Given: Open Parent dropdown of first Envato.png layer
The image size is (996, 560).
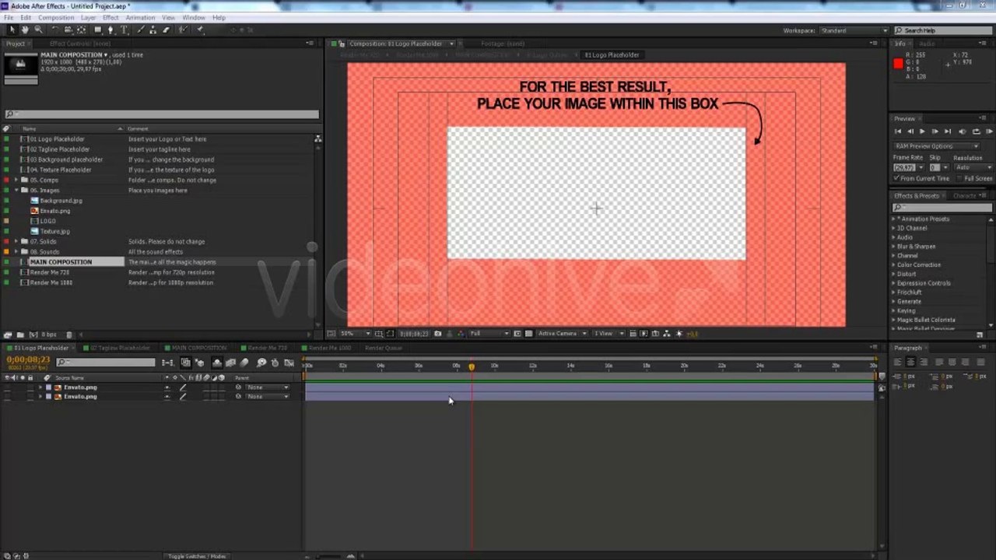Looking at the screenshot, I should [268, 387].
